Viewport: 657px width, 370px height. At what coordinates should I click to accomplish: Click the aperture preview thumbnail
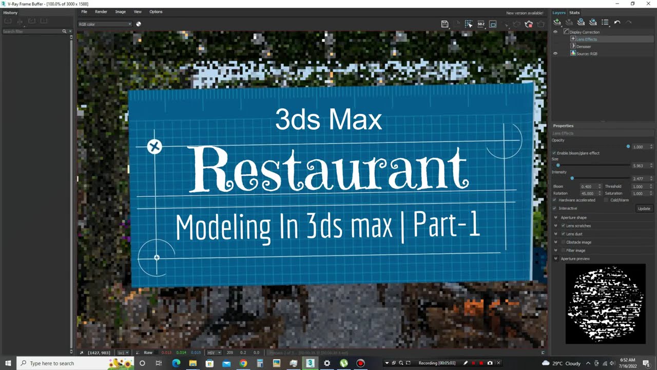coord(606,304)
